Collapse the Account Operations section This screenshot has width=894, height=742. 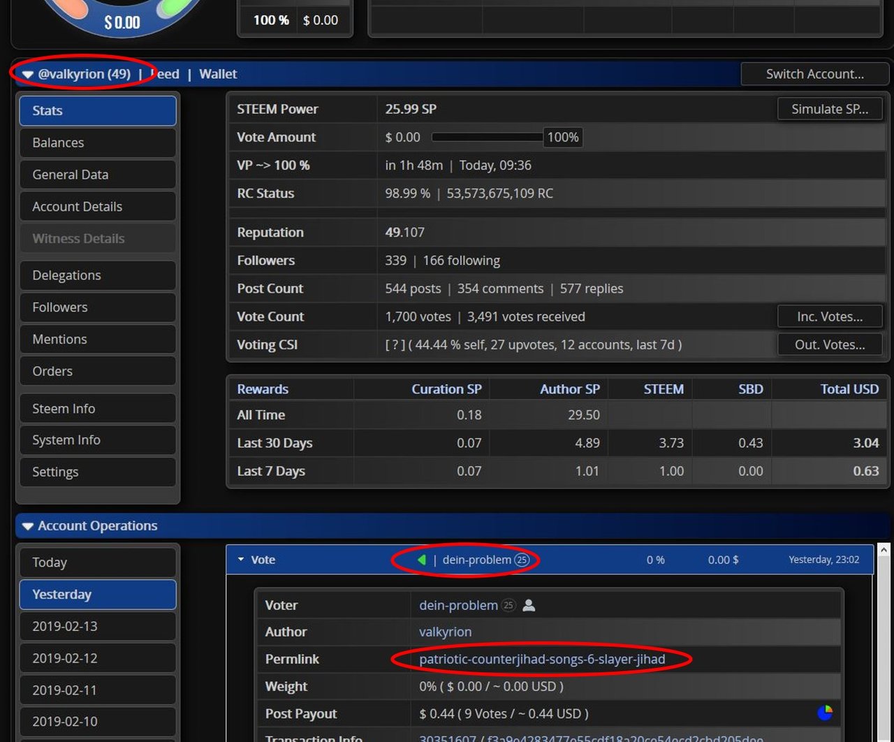pos(28,526)
